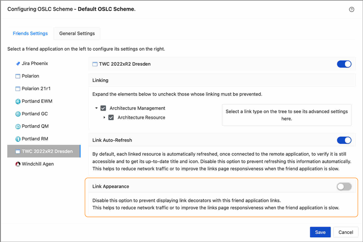Select the Architecture Management link type label
363x242 pixels.
(137, 108)
